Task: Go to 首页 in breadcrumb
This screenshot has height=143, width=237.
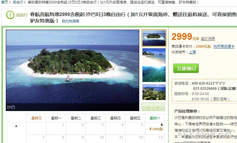Action: (x=5, y=2)
